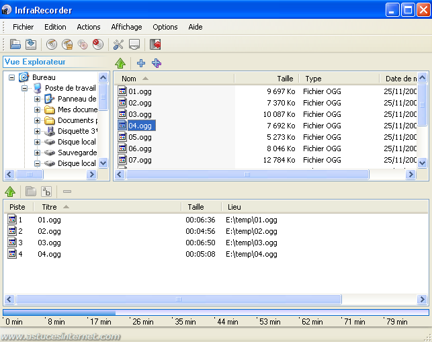Click the file list up scroll arrow

[x=423, y=78]
